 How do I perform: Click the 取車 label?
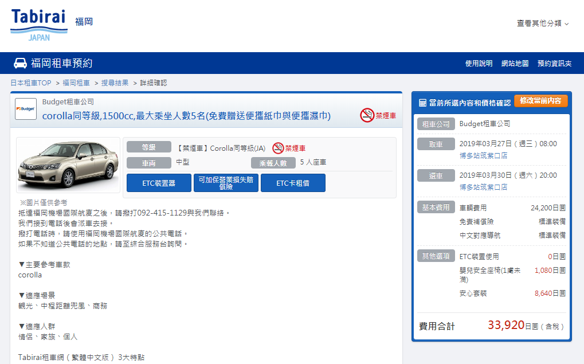(436, 144)
